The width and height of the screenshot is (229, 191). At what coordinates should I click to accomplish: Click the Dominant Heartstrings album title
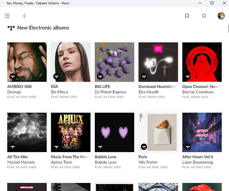(x=158, y=87)
